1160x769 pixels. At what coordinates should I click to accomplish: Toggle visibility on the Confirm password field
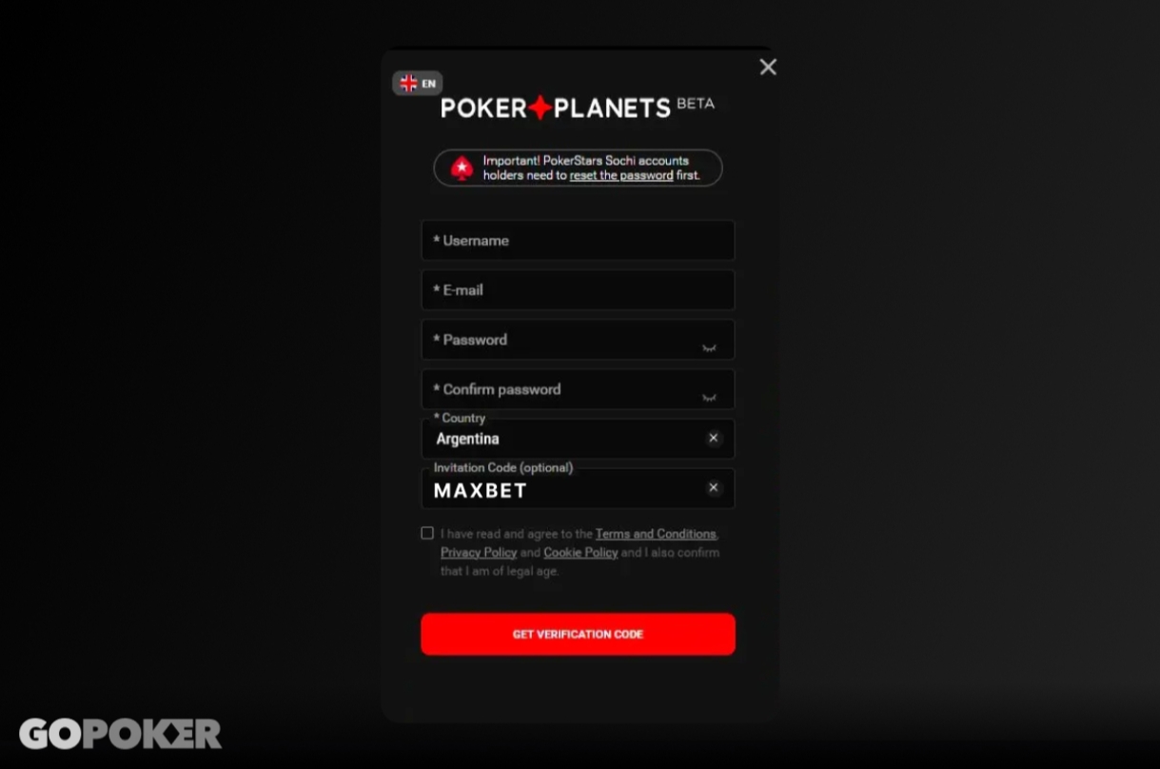(x=709, y=397)
